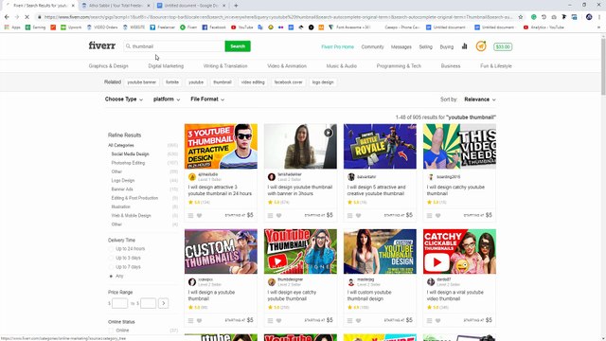Play the video preview on the woman's gig
606x341 pixels.
tap(329, 133)
